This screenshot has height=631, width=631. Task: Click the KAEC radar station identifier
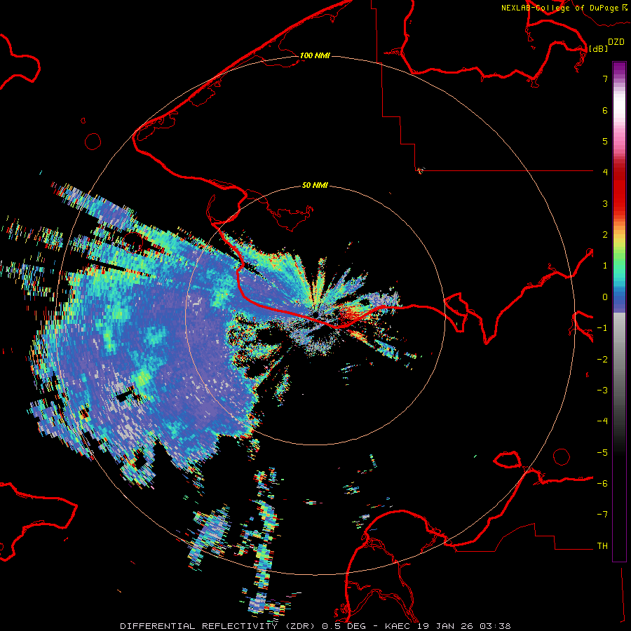click(398, 626)
